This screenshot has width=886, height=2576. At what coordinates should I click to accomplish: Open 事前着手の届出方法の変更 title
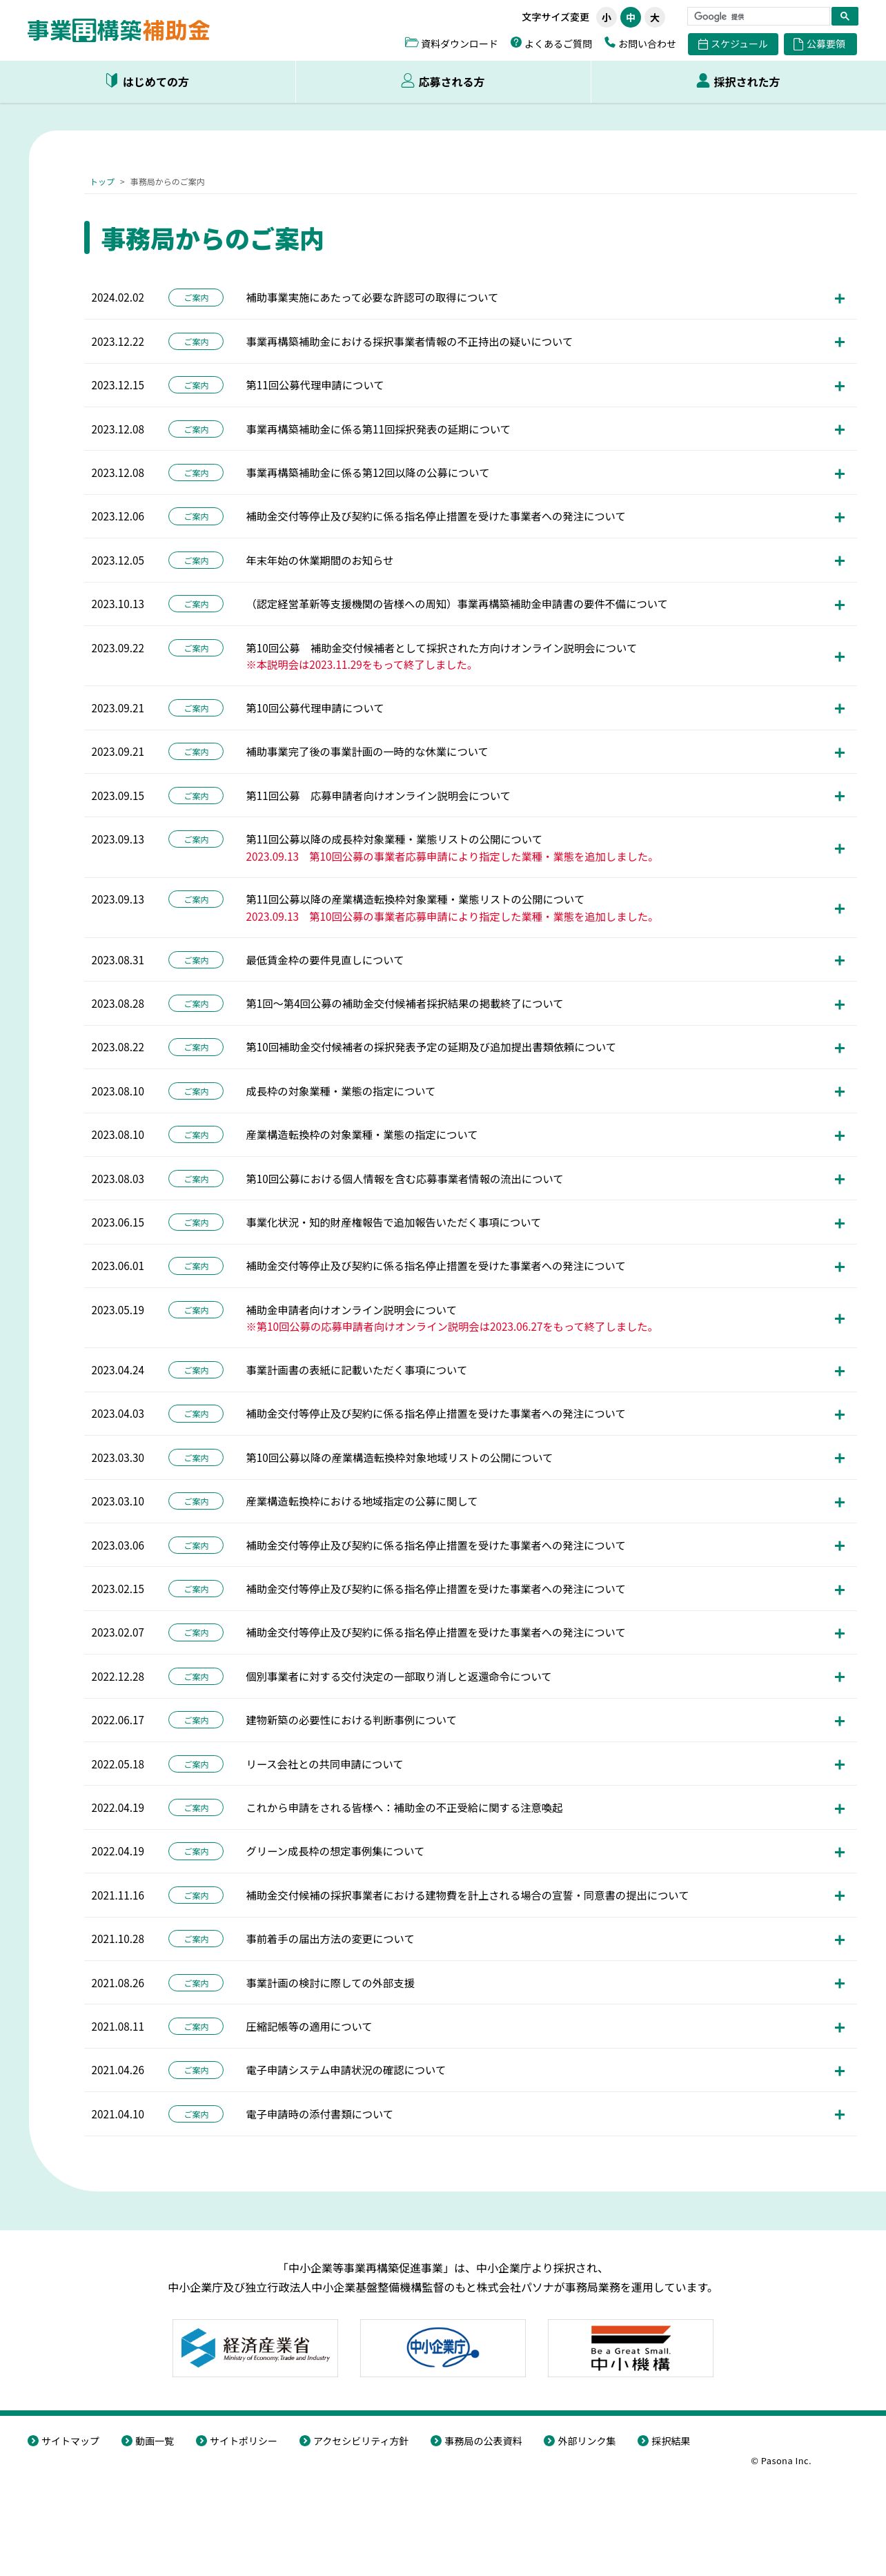pyautogui.click(x=330, y=1939)
